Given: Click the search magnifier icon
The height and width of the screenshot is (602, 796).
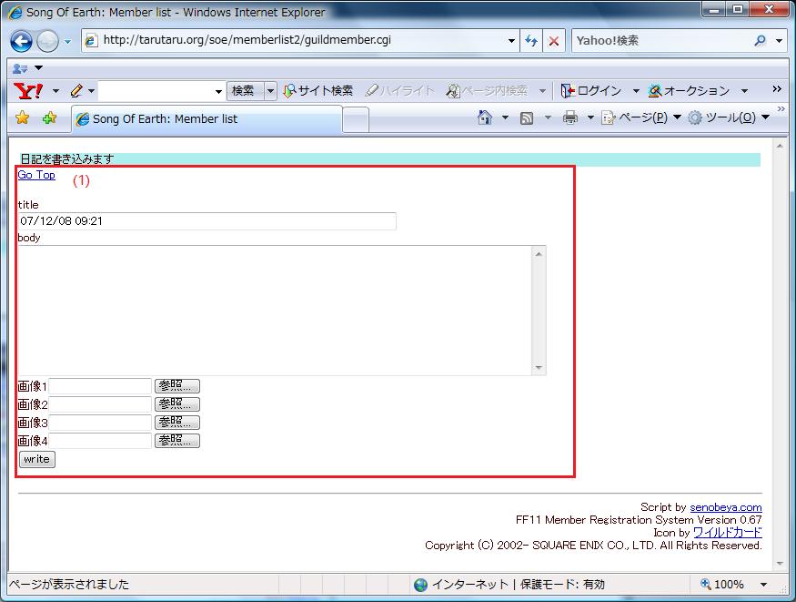Looking at the screenshot, I should tap(761, 41).
